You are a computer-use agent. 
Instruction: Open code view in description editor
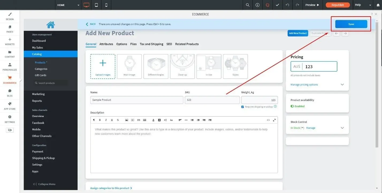pyautogui.click(x=268, y=120)
